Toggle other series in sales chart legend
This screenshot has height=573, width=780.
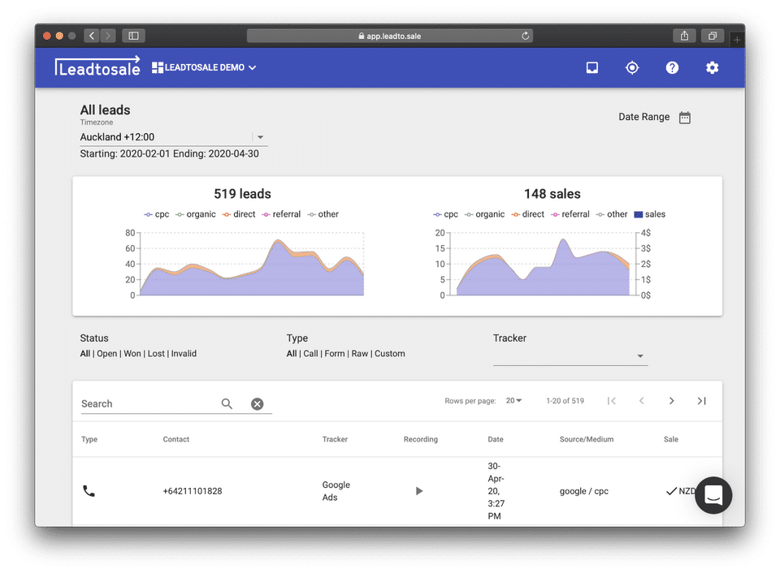(612, 214)
